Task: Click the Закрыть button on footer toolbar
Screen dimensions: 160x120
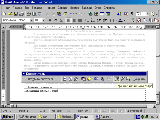Action: click(139, 79)
